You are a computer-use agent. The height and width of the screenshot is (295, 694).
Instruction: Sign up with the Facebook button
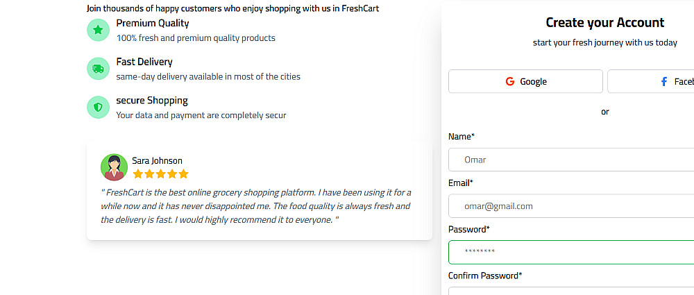[652, 82]
